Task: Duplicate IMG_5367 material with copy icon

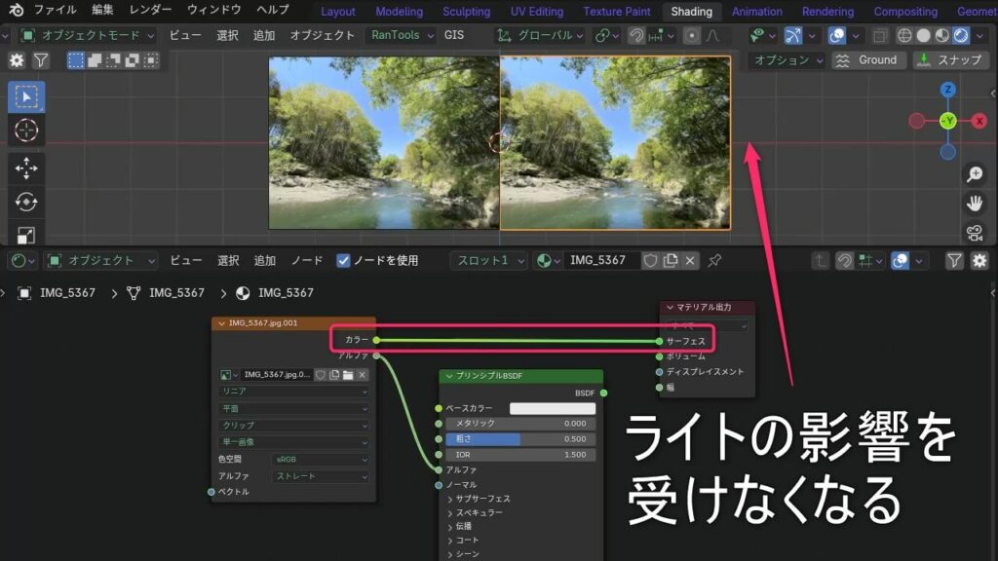Action: point(671,260)
